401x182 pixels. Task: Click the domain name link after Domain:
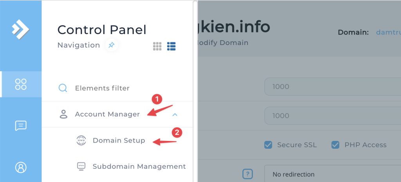coord(388,32)
